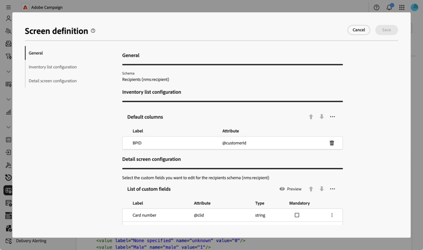This screenshot has width=423, height=250.
Task: Expand the third sidebar chevron group
Action: (x=8, y=127)
